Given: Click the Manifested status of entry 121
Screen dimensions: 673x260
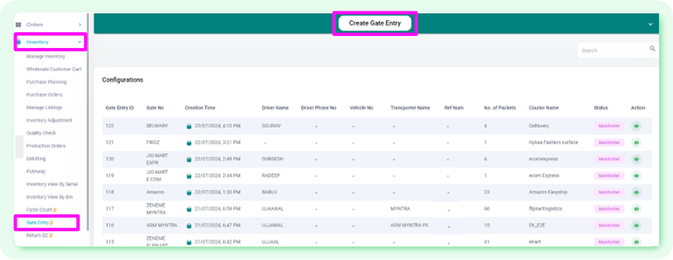Looking at the screenshot, I should 609,143.
